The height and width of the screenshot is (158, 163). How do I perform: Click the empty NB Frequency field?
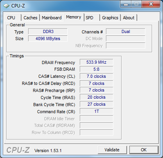pos(125,46)
